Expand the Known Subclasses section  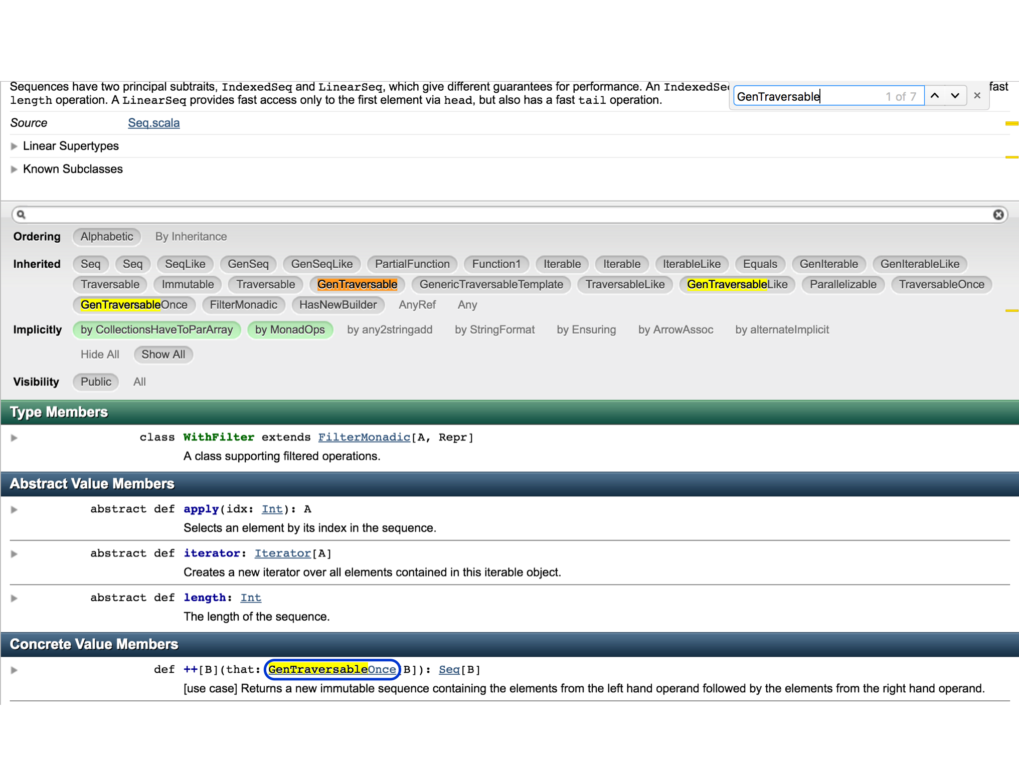pyautogui.click(x=14, y=169)
